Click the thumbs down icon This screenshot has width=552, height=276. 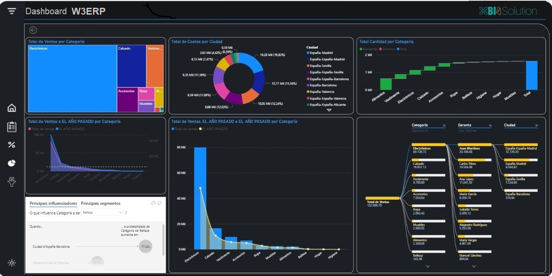160,203
